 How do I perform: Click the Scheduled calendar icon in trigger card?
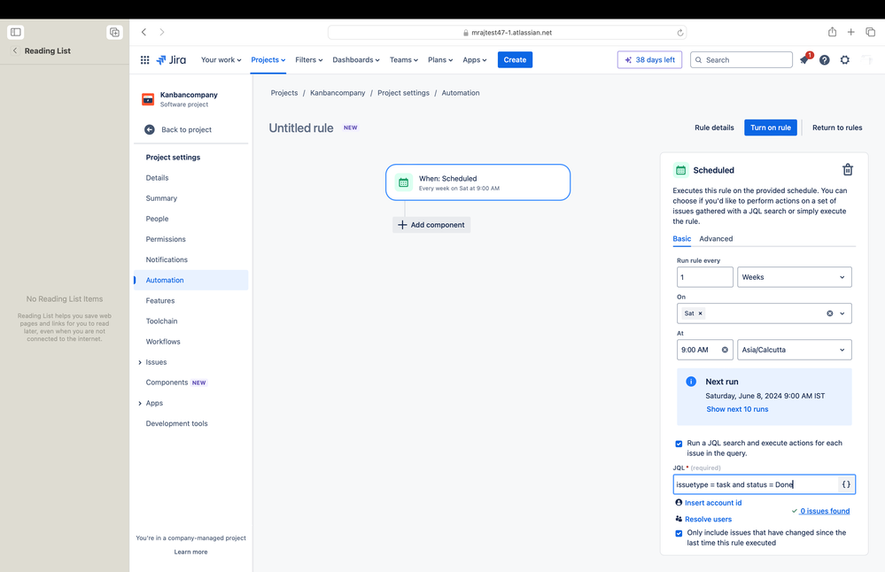point(404,182)
